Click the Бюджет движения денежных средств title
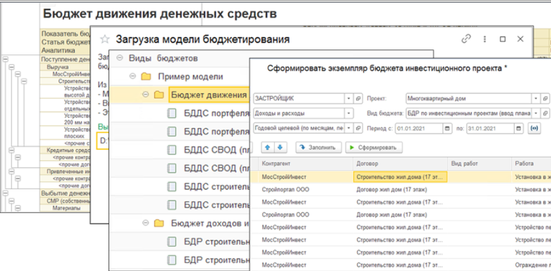The height and width of the screenshot is (271, 551). 160,14
